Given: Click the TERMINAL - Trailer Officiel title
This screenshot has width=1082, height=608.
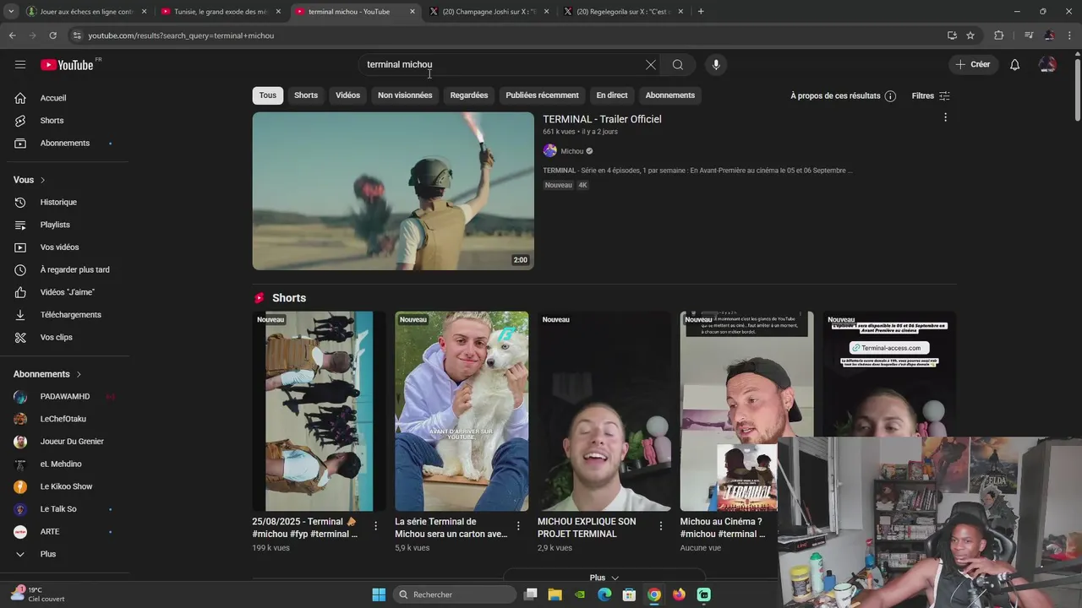Looking at the screenshot, I should (x=602, y=119).
